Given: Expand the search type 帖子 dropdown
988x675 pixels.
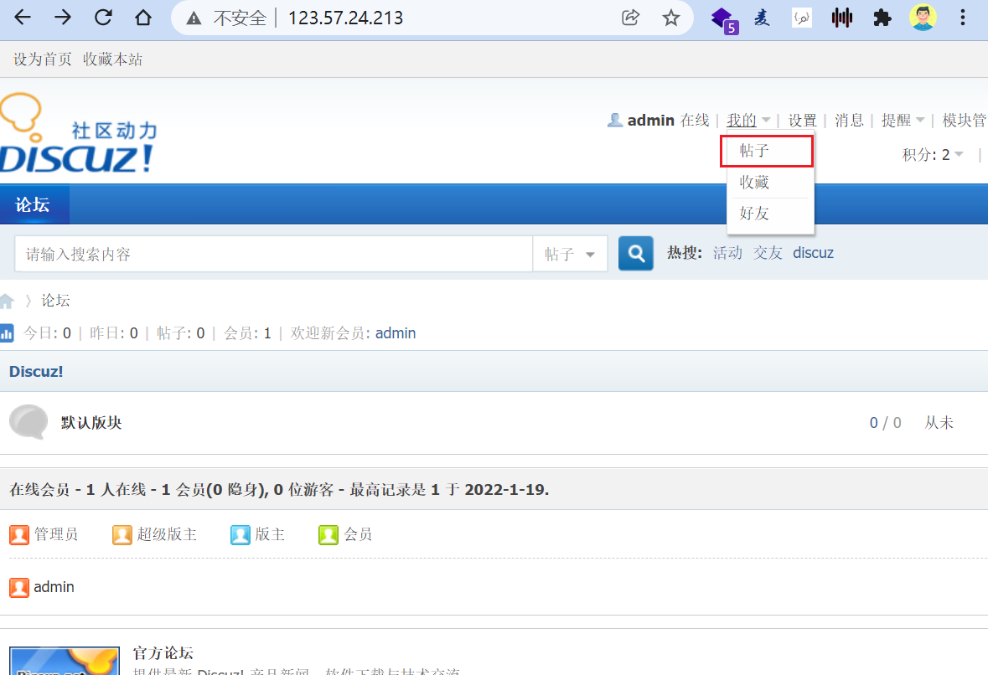Looking at the screenshot, I should 570,254.
